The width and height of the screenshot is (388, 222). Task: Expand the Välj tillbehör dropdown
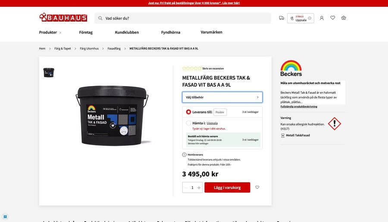(222, 97)
